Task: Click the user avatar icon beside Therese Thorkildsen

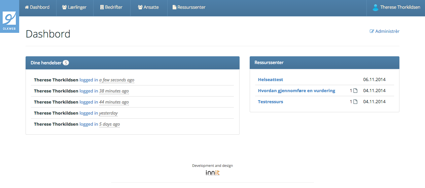Action: pos(375,7)
